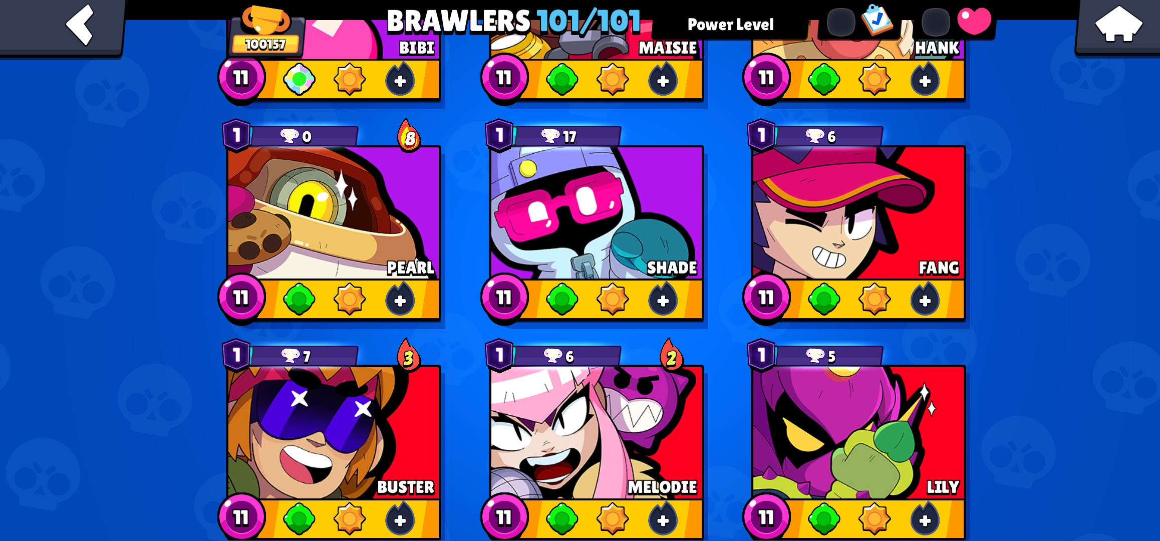Open the checklist clipboard icon
Screen dimensions: 1160x541
pyautogui.click(x=877, y=20)
